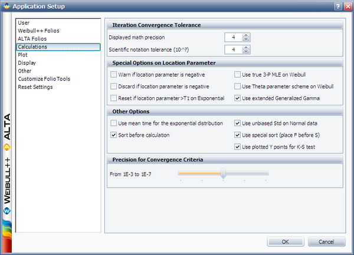The height and width of the screenshot is (255, 354).
Task: Increase scientific notation tolerance with up arrow
Action: click(246, 48)
